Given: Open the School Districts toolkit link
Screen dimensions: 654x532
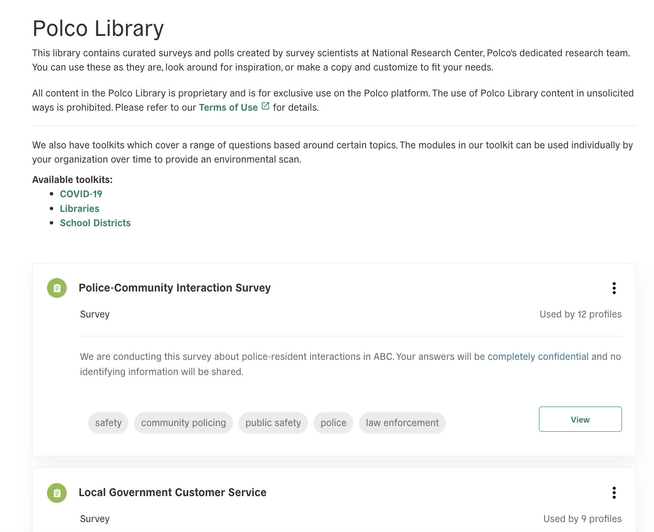Looking at the screenshot, I should (x=95, y=223).
